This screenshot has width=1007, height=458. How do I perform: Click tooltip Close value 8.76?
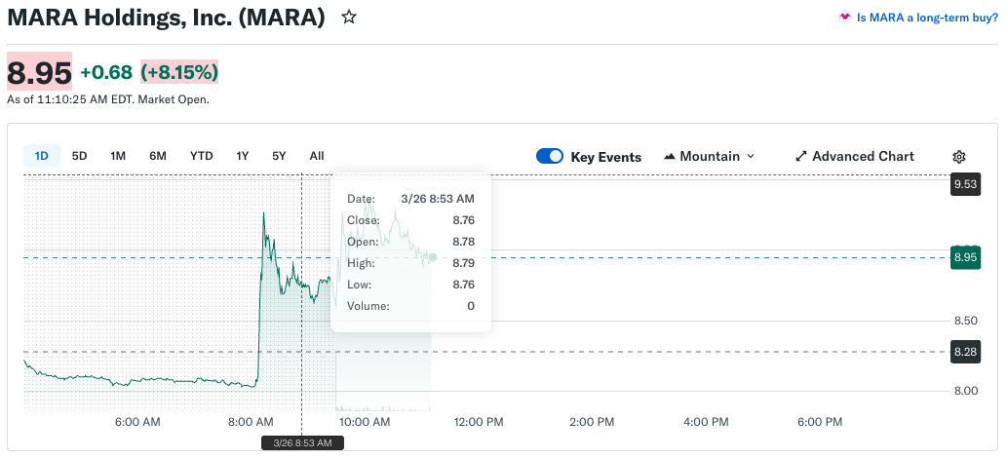point(463,220)
